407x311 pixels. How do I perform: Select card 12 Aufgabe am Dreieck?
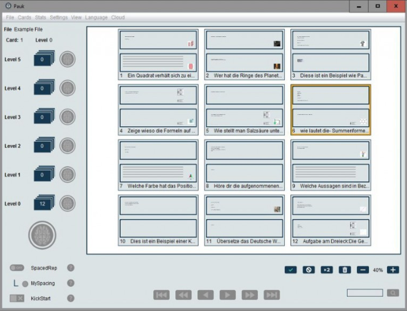[331, 220]
